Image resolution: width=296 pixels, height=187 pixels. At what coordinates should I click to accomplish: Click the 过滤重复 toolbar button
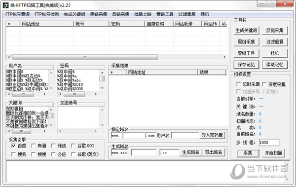pyautogui.click(x=275, y=42)
